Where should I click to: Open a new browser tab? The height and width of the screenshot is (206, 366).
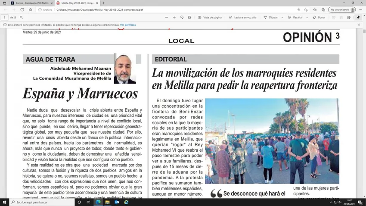[103, 3]
